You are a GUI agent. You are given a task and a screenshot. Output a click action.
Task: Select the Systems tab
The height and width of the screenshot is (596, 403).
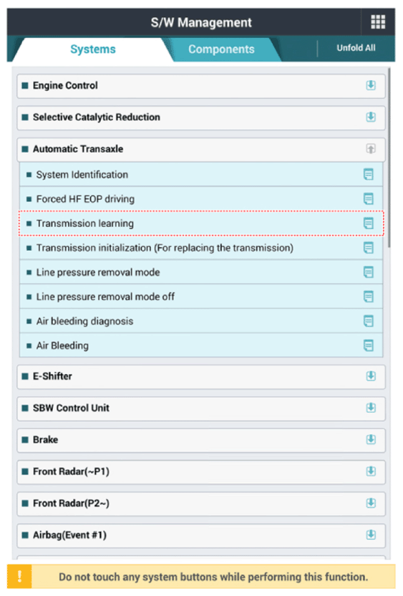click(93, 49)
